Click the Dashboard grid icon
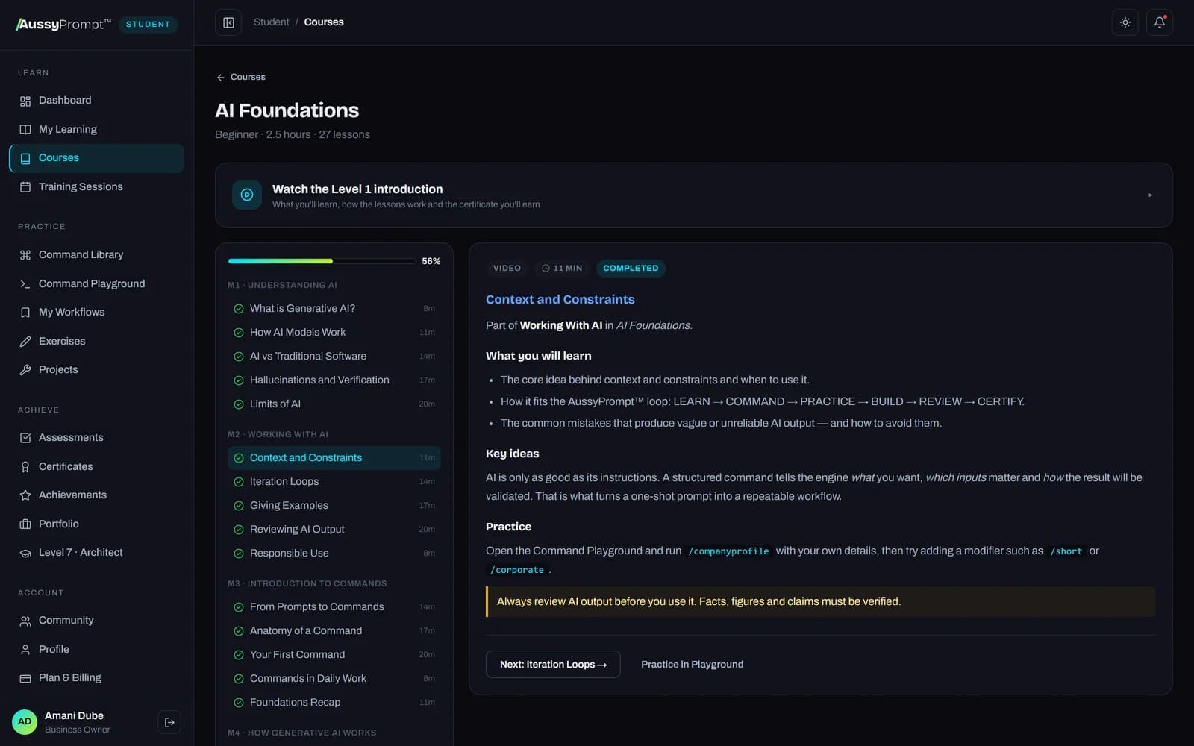The width and height of the screenshot is (1194, 746). click(x=25, y=101)
